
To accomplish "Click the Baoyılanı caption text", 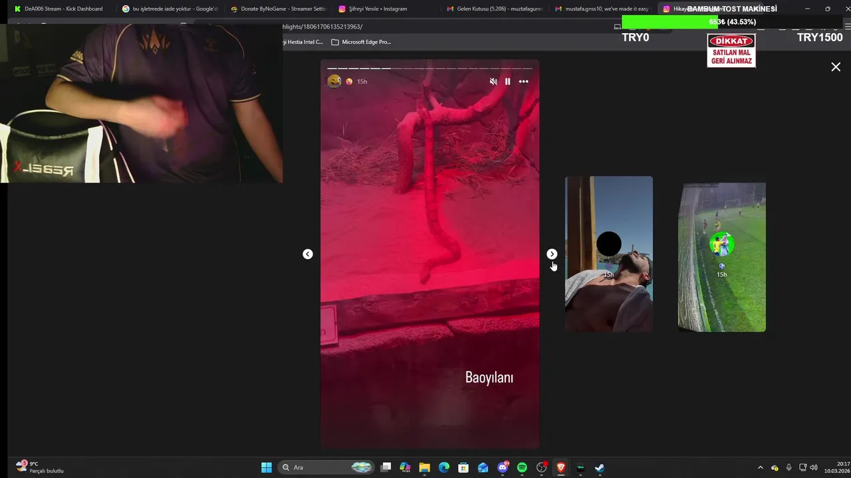I will 489,377.
